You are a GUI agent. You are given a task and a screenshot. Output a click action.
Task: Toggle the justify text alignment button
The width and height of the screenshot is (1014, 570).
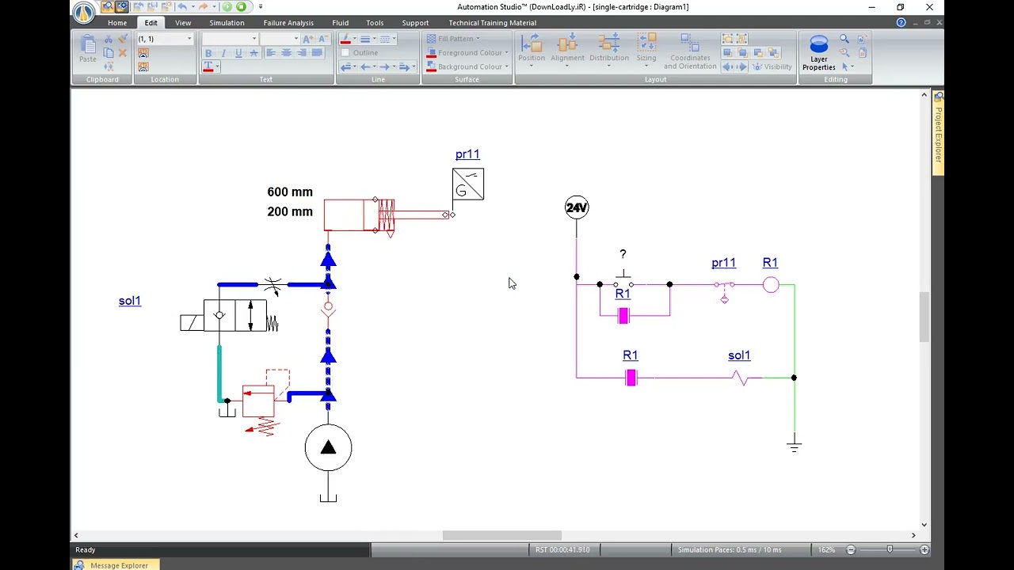317,53
